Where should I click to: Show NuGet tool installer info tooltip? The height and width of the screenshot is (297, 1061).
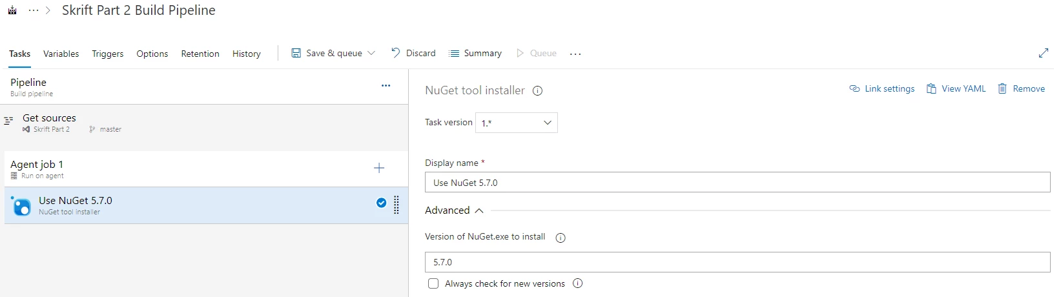point(537,91)
